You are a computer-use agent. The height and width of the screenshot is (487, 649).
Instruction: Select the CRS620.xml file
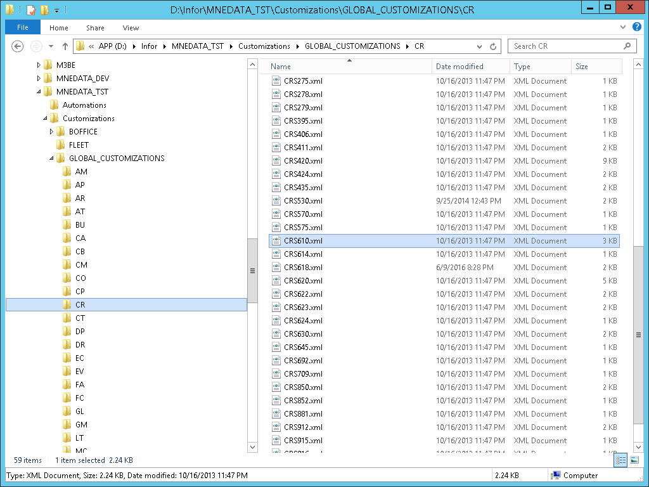tap(303, 281)
